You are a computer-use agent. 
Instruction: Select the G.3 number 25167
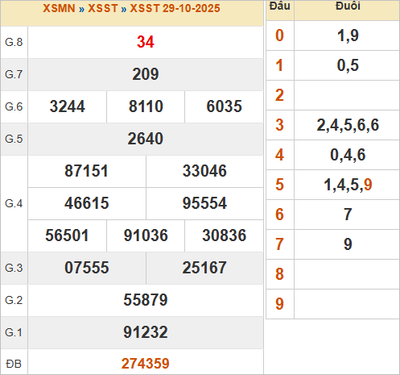(x=204, y=268)
